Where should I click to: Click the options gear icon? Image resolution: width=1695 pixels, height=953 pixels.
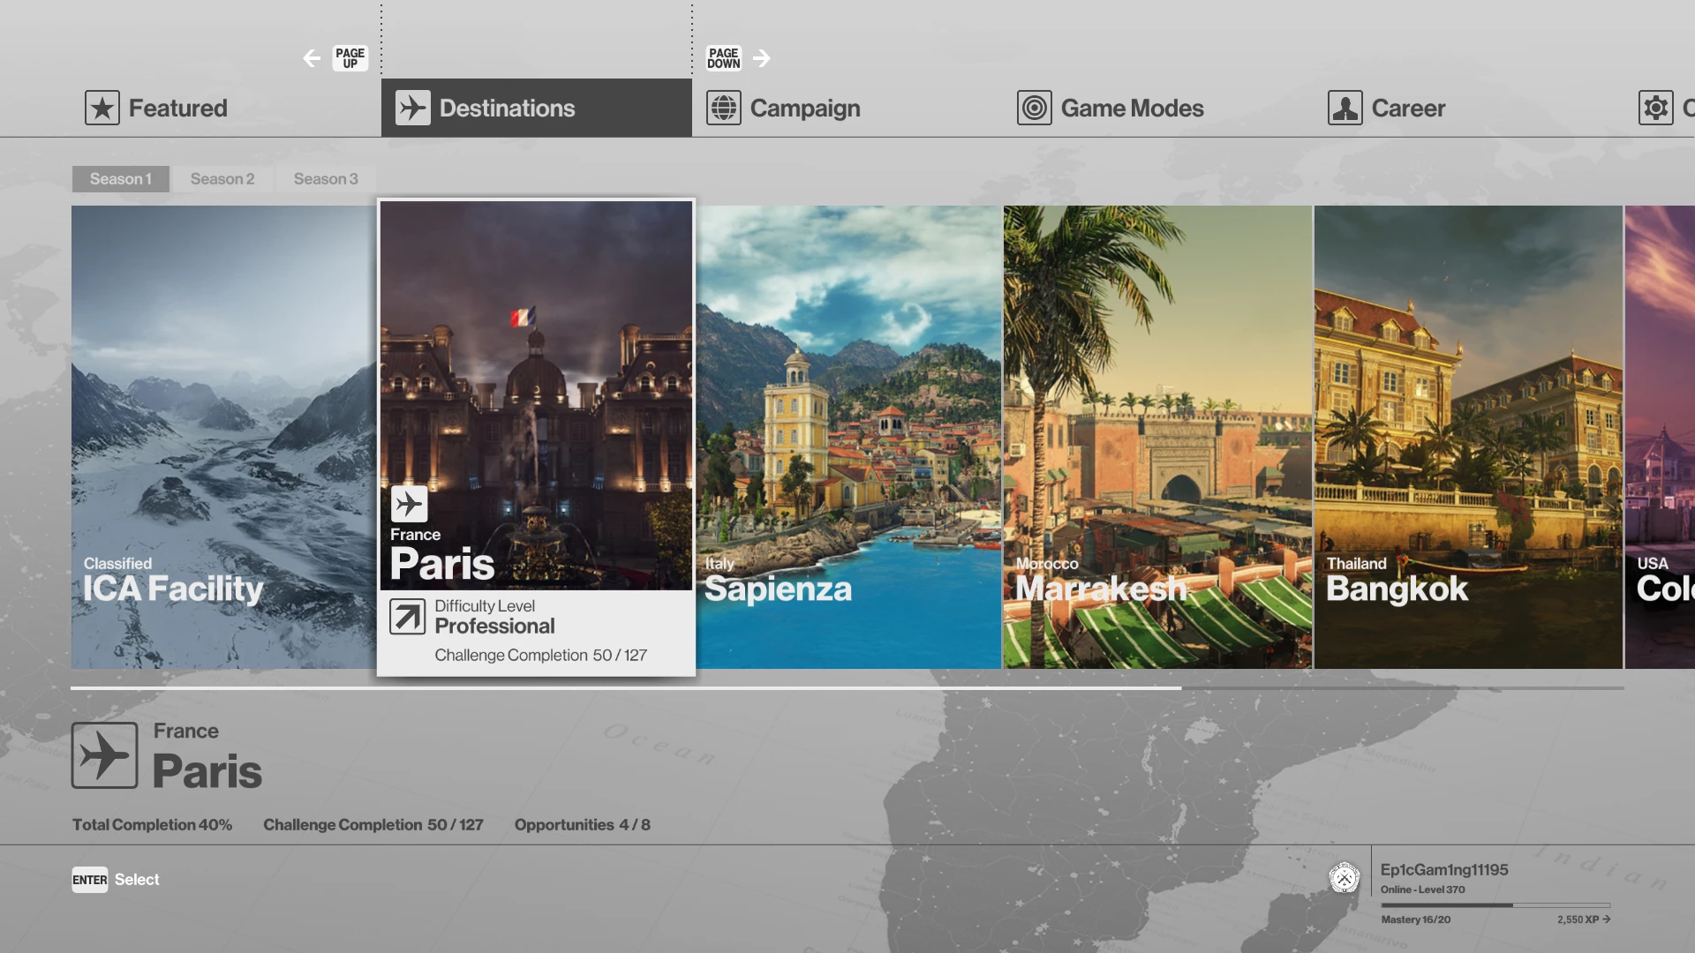(x=1656, y=108)
